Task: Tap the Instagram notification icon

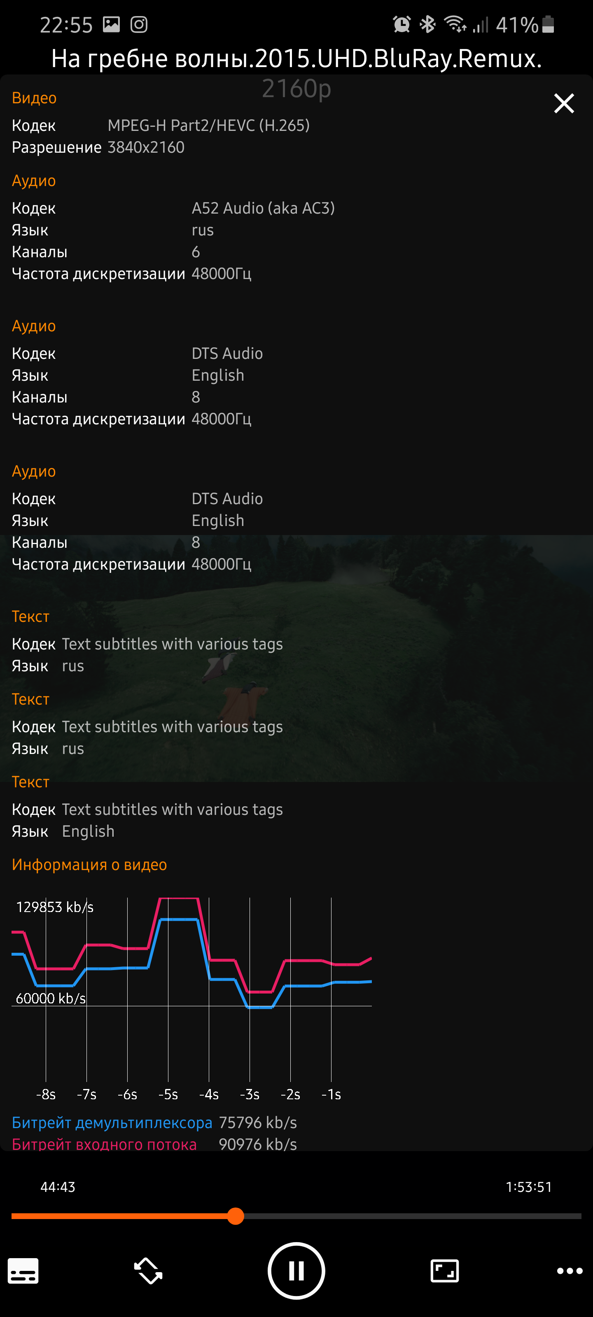Action: 139,25
